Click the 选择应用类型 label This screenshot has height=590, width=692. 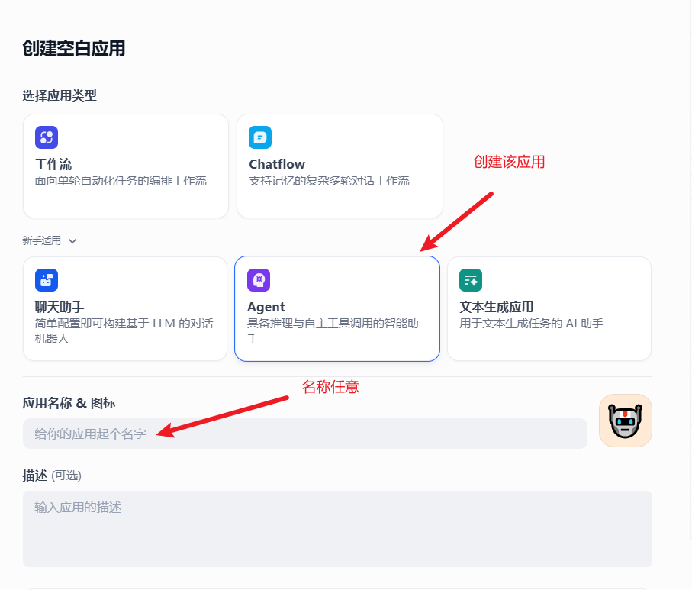point(60,95)
